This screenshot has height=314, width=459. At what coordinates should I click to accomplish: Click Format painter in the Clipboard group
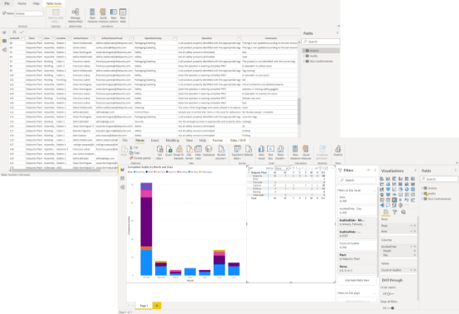[140, 158]
